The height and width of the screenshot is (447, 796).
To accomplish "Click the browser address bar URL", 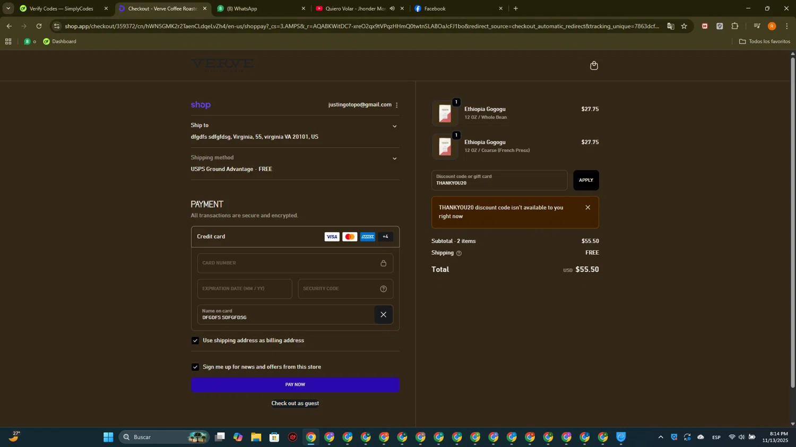I will coord(361,26).
